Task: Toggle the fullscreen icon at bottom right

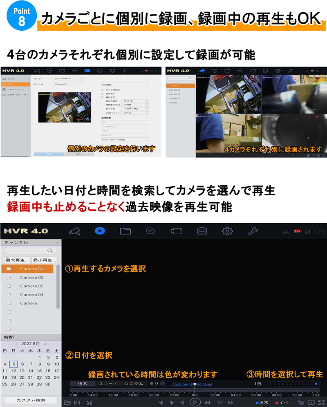Action: pyautogui.click(x=321, y=403)
